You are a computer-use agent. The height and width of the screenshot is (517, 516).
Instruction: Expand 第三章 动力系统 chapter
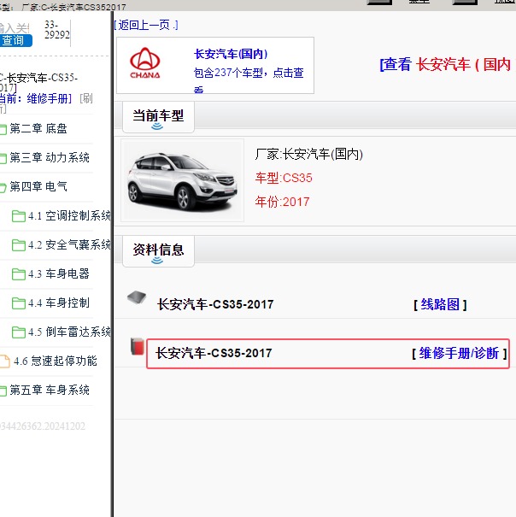tap(50, 157)
